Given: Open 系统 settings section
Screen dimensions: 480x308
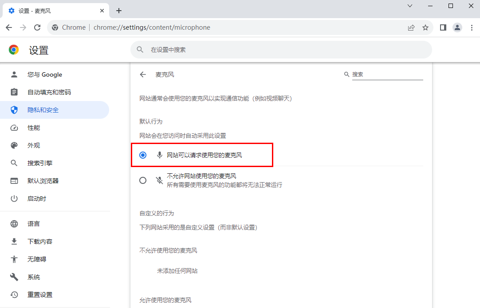Looking at the screenshot, I should click(x=55, y=277).
